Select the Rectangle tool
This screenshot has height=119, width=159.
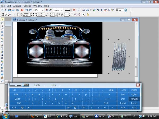[2, 32]
